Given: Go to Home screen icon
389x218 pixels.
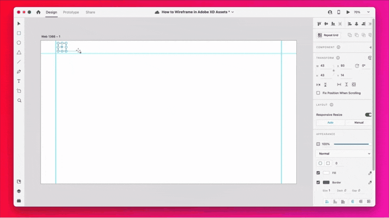Looking at the screenshot, I should pyautogui.click(x=38, y=12).
